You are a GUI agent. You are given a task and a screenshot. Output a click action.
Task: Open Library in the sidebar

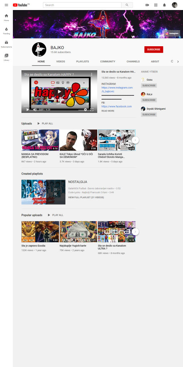pyautogui.click(x=6, y=57)
